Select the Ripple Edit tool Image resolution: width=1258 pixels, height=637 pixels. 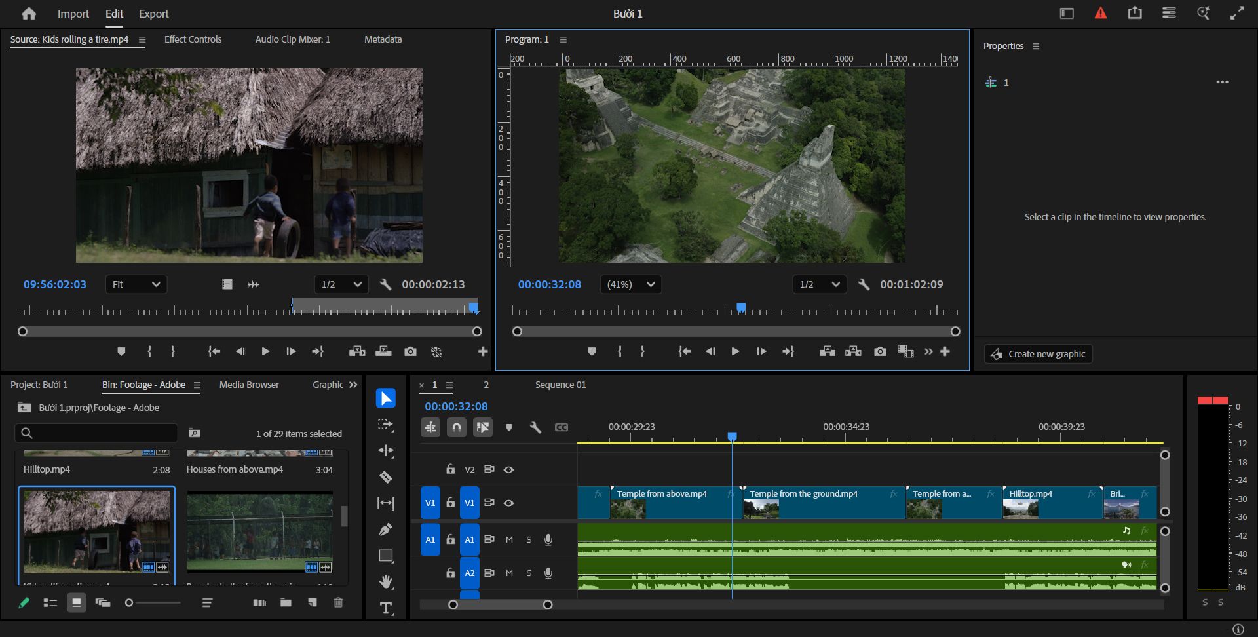click(x=386, y=451)
